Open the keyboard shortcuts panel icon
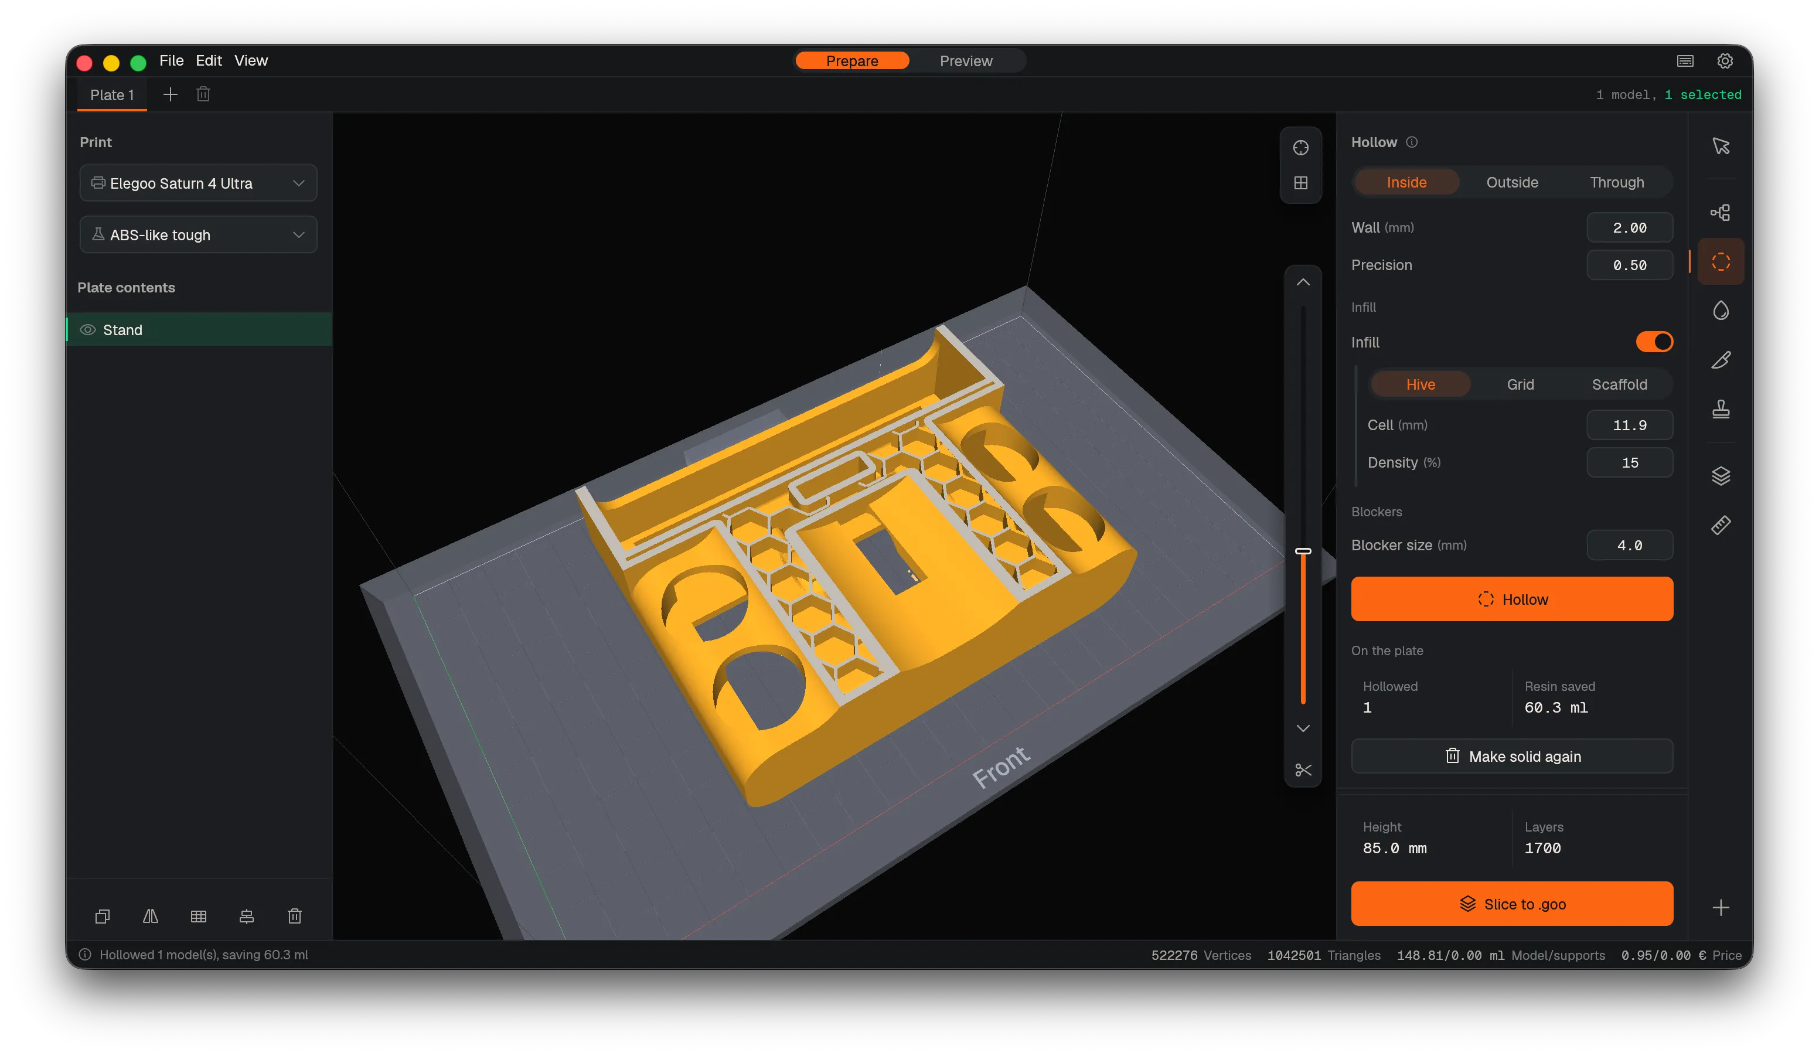Screen dimensions: 1819x1056 [x=1685, y=60]
